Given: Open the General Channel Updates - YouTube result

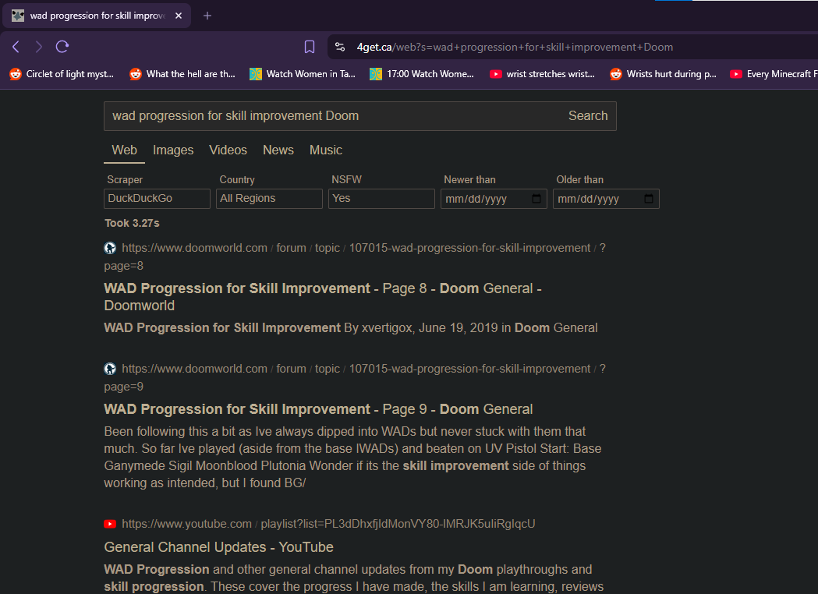Looking at the screenshot, I should [218, 547].
